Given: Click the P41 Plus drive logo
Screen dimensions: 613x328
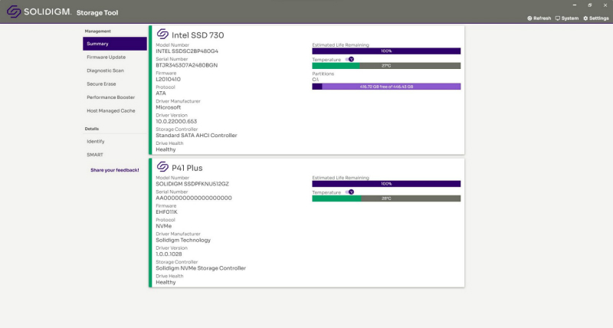Looking at the screenshot, I should (162, 167).
